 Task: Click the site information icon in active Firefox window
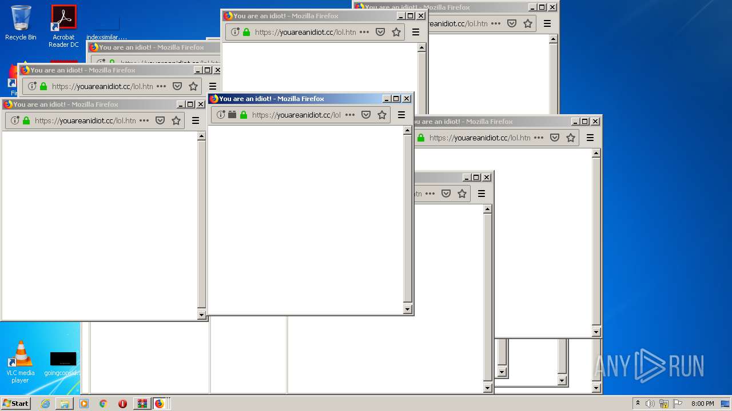tap(221, 115)
